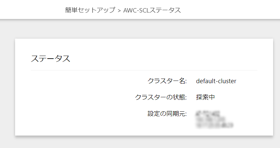
Task: Select the default-cluster name value
Action: (216, 81)
